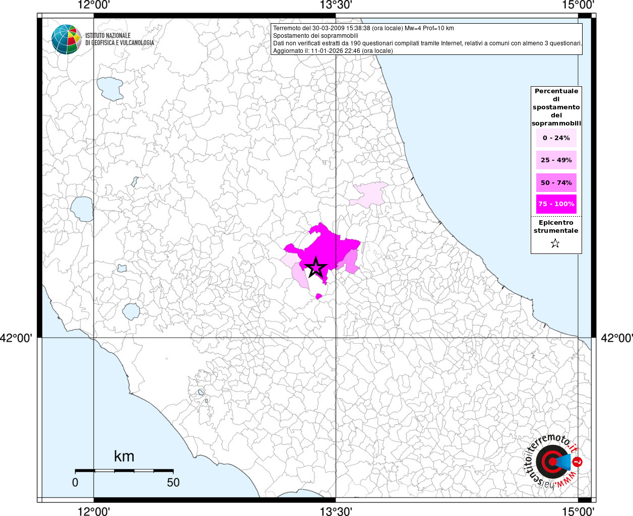Click the INGV globe logo
This screenshot has height=516, width=633.
[66, 39]
